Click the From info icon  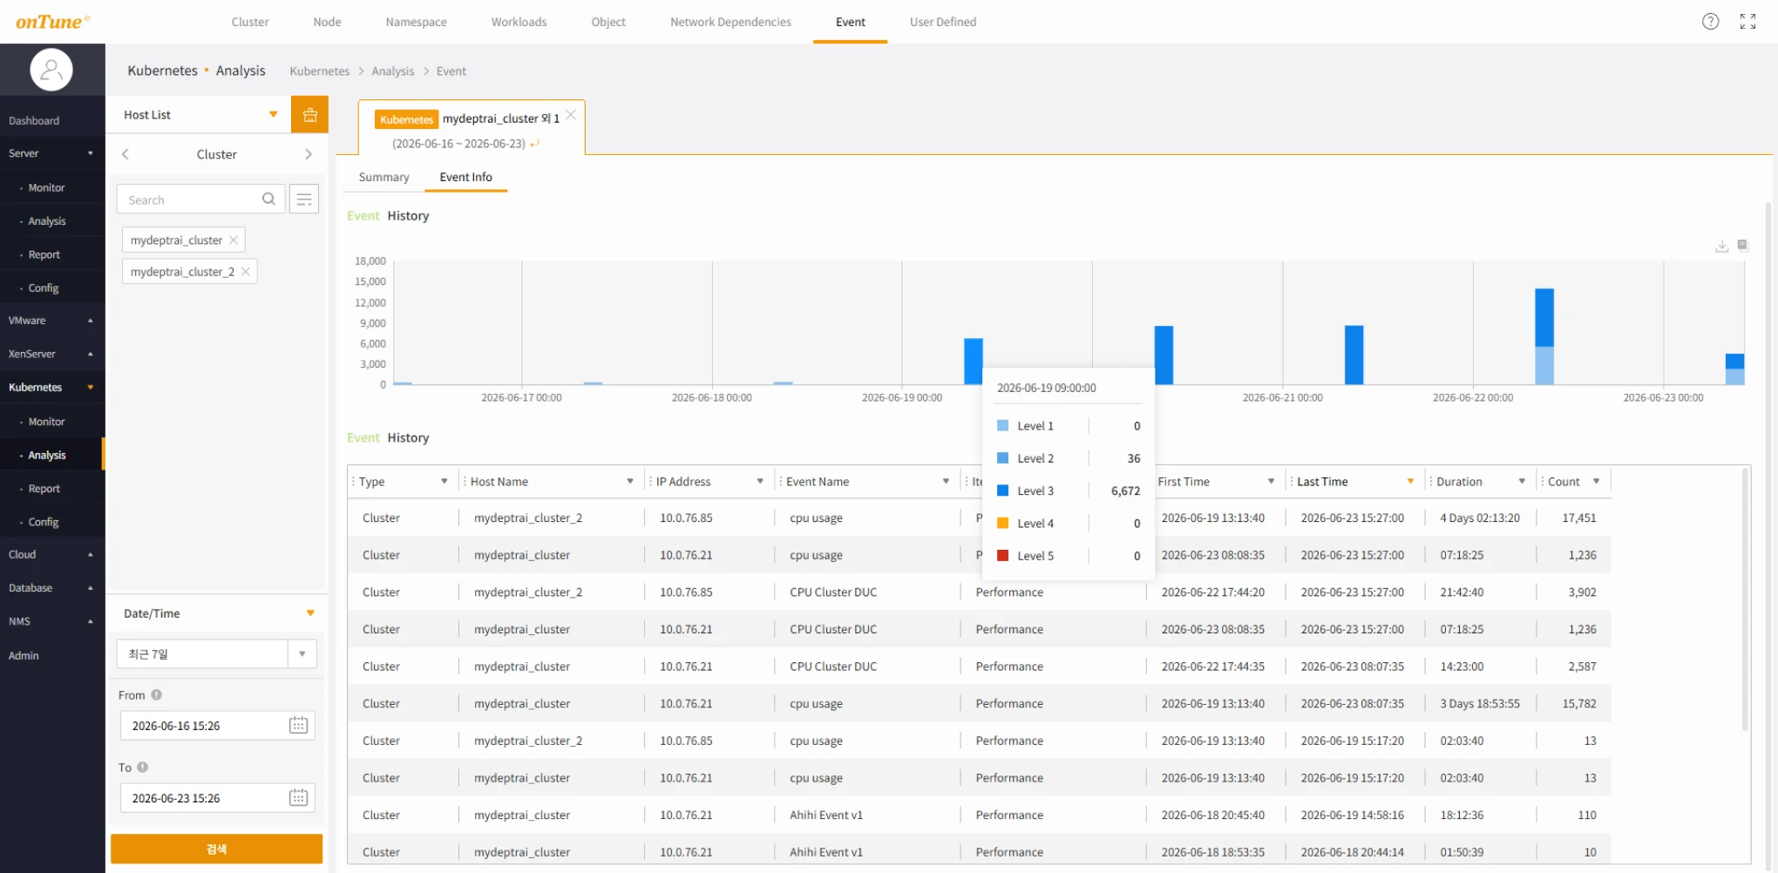[x=156, y=694]
